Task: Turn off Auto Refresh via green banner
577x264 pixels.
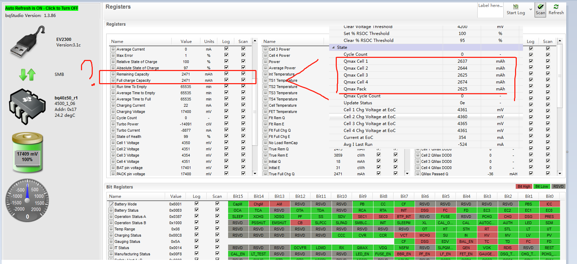Action: click(x=42, y=8)
